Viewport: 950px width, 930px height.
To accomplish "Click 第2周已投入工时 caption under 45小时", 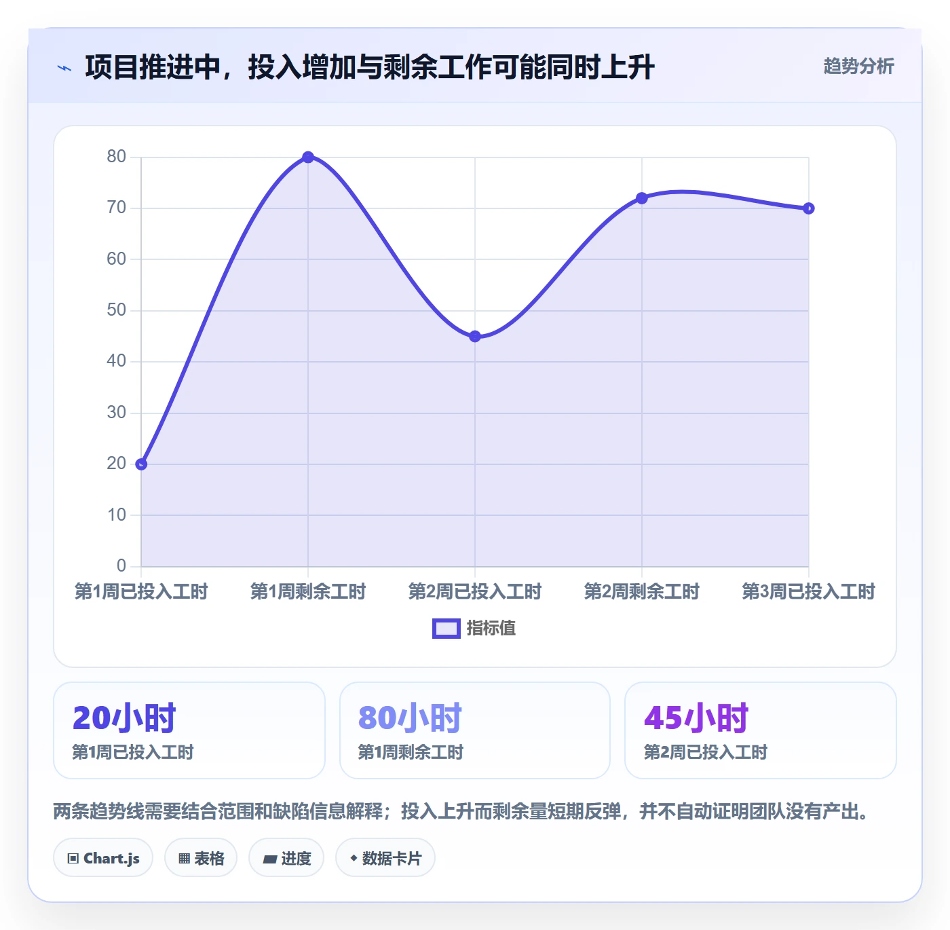I will click(705, 752).
